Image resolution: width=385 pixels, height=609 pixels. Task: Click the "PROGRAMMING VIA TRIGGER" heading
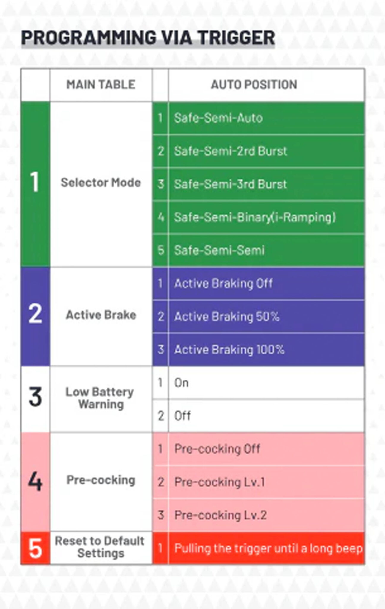pos(148,38)
